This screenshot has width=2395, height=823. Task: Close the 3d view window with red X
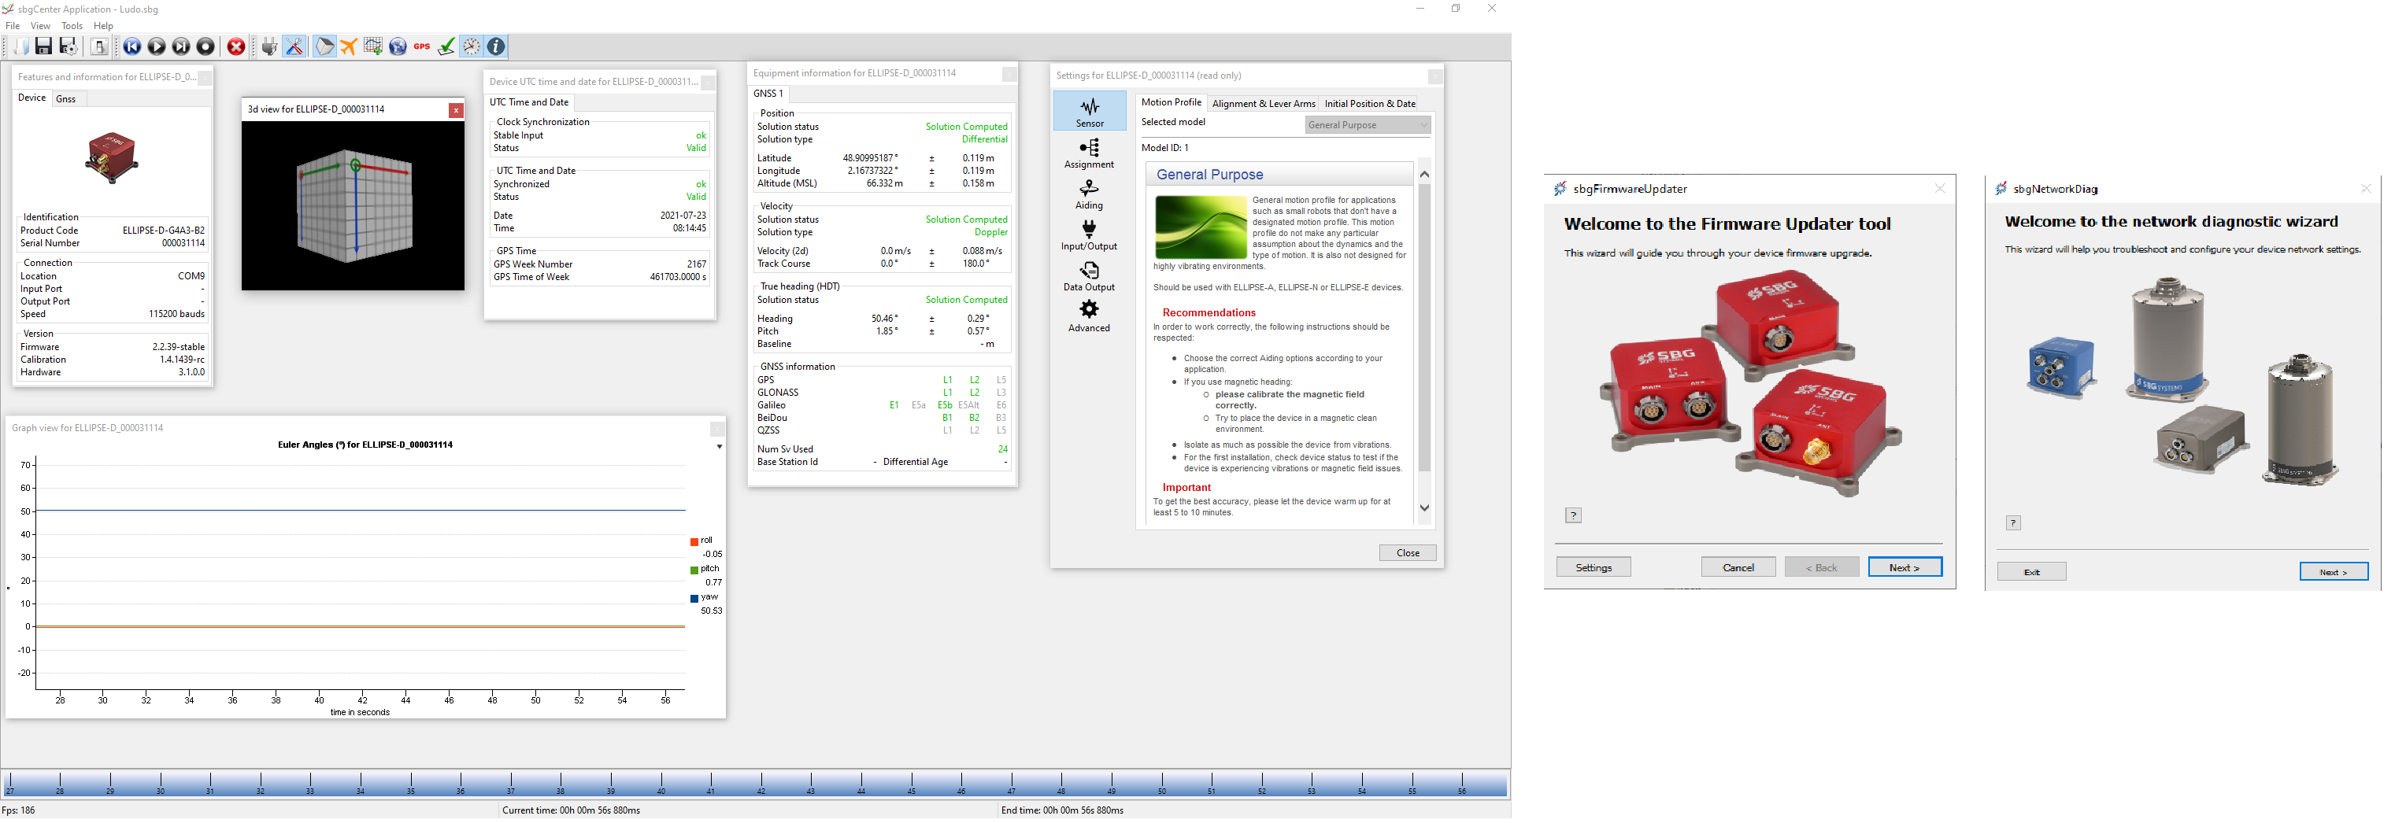[x=456, y=110]
